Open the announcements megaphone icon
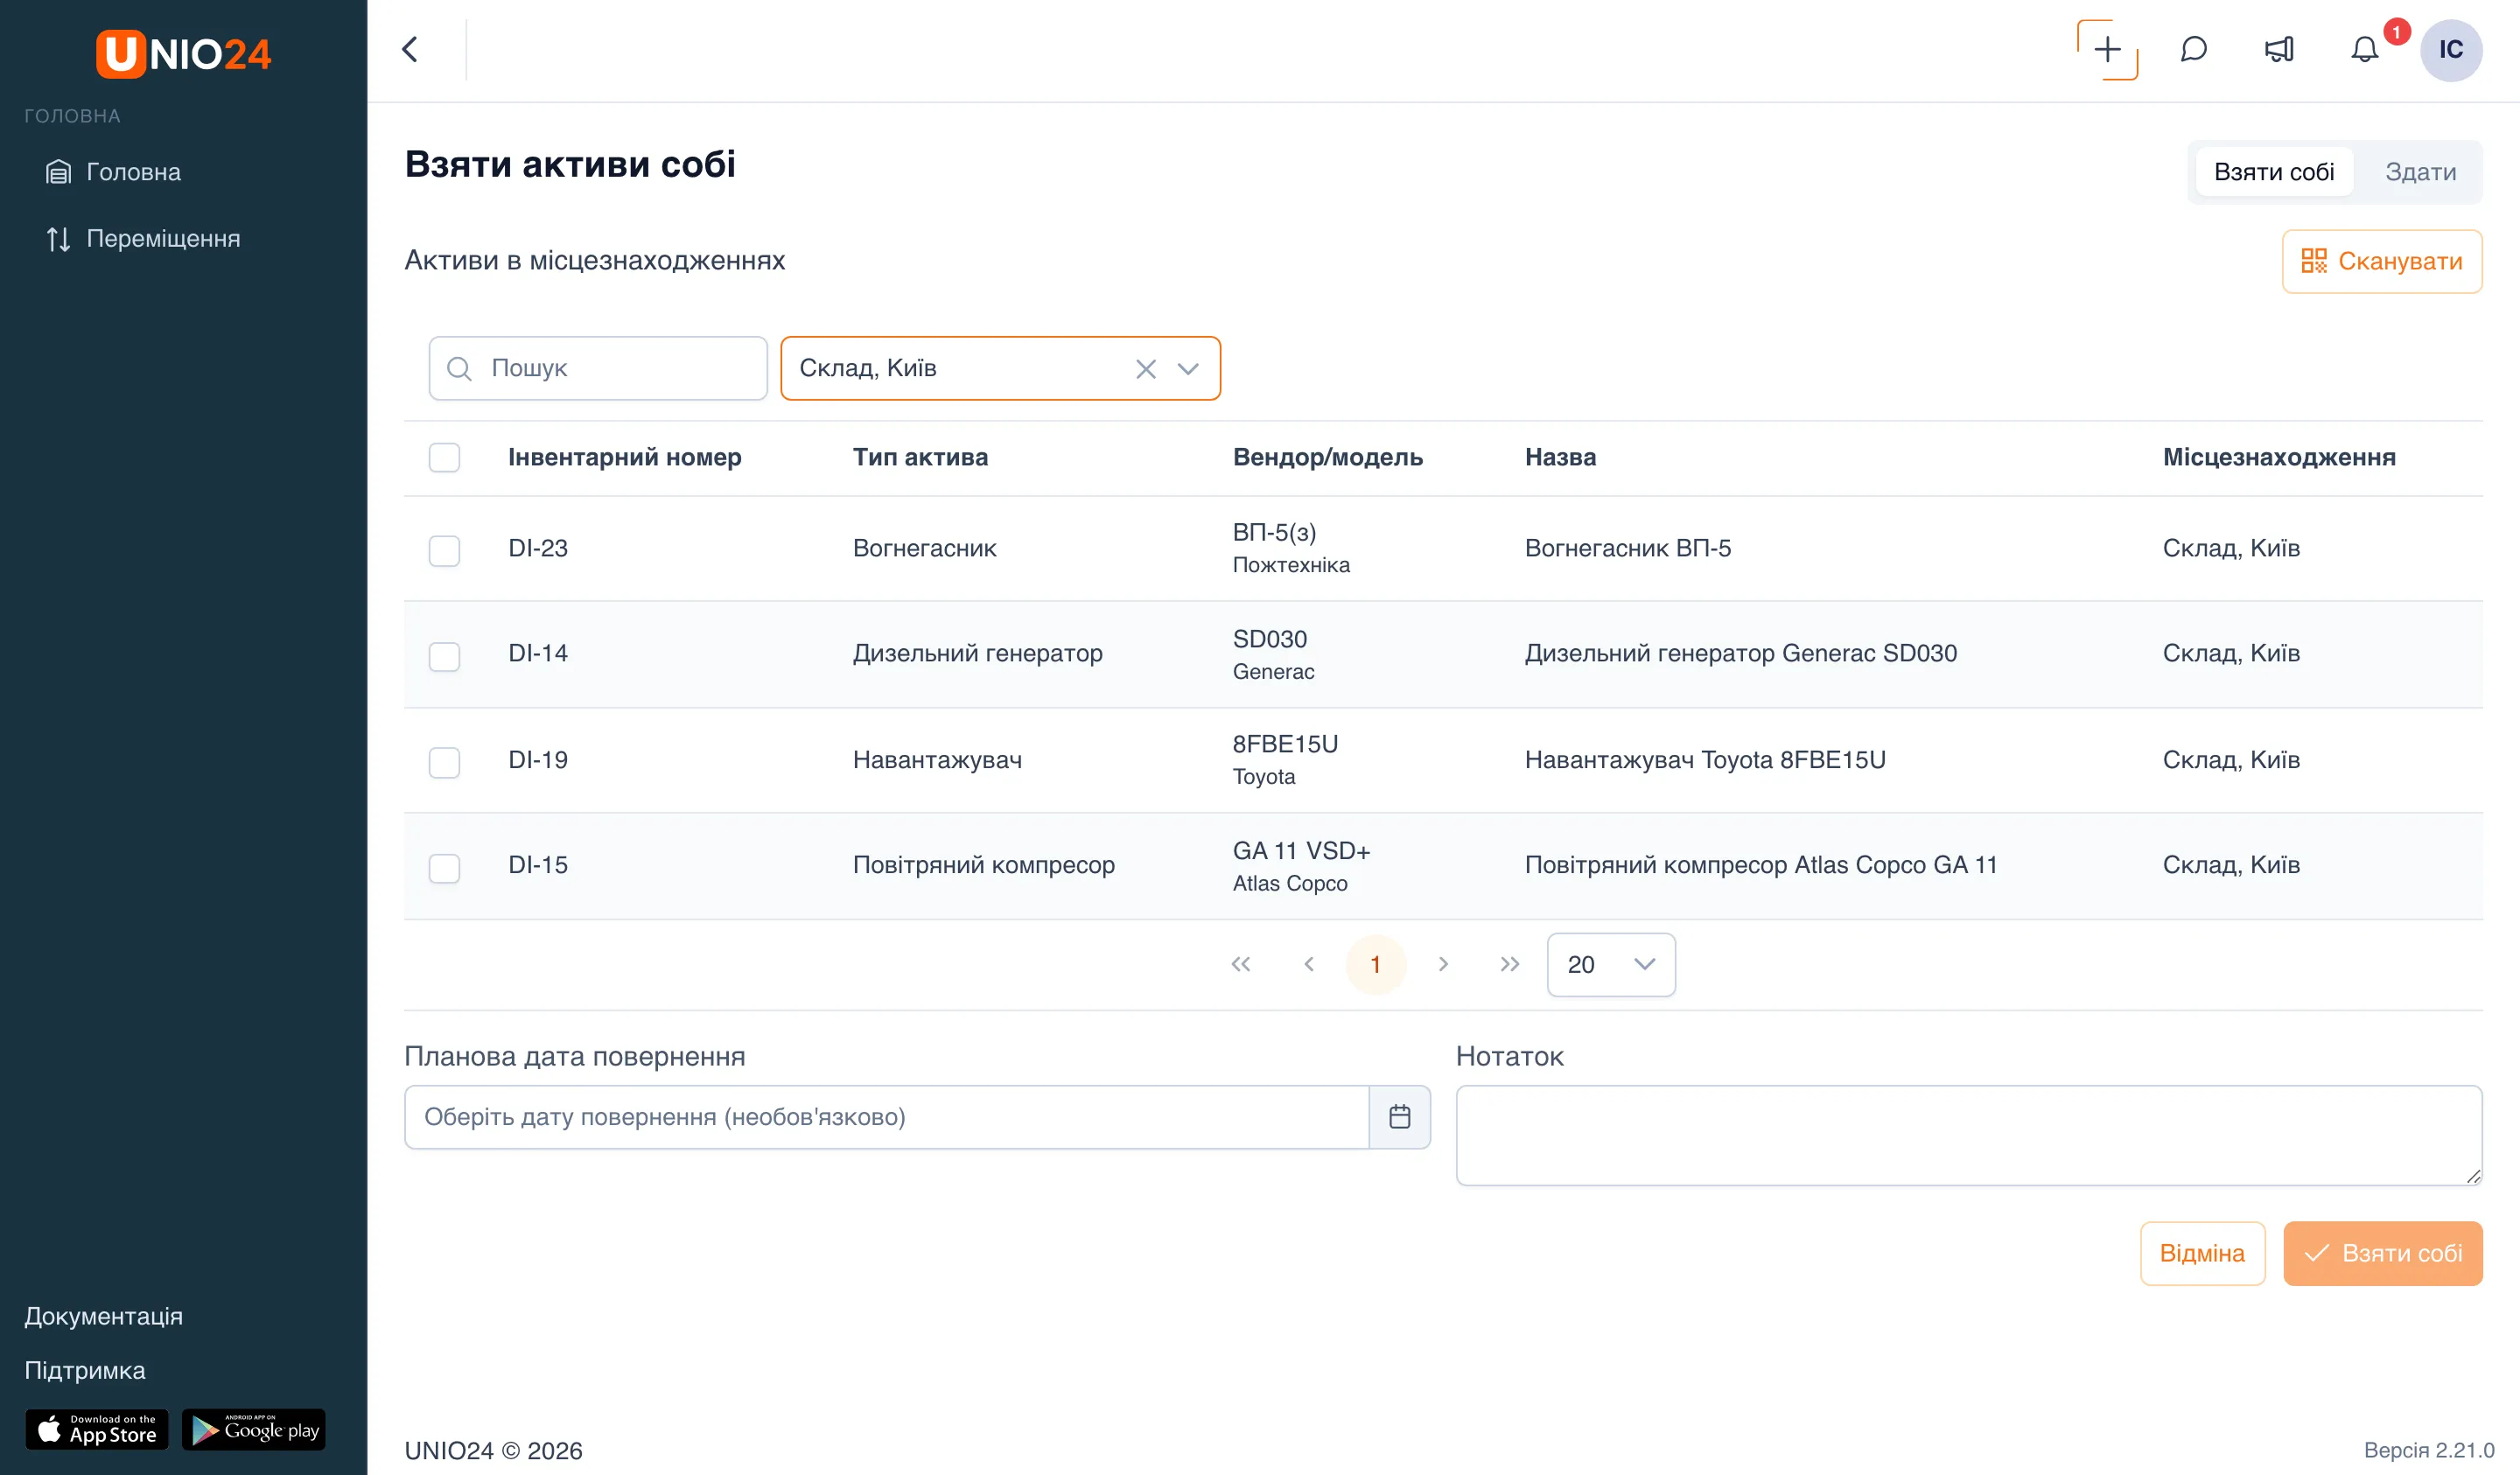 click(x=2279, y=50)
